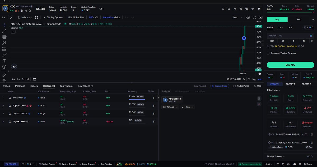
Task: Select the Limit order tab
Action: tap(281, 27)
